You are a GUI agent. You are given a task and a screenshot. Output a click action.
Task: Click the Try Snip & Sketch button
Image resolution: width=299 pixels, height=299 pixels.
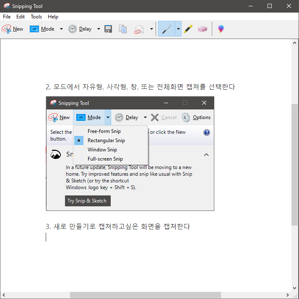coord(88,201)
